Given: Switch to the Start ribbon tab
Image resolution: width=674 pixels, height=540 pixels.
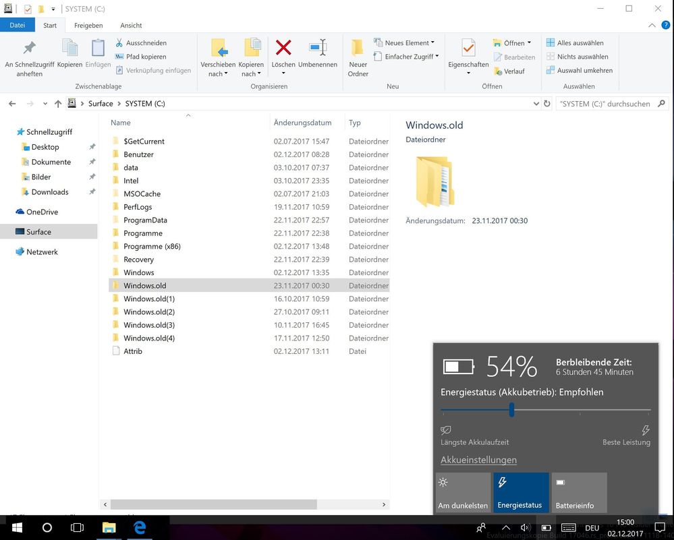Looking at the screenshot, I should click(x=50, y=26).
